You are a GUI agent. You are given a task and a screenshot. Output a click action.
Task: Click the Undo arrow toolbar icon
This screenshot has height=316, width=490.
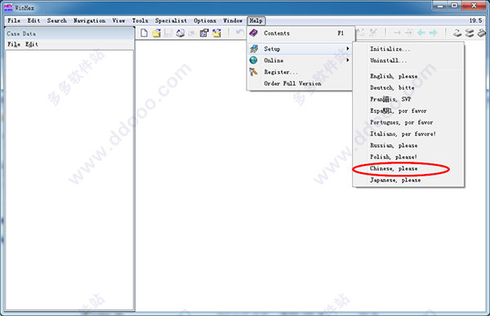[x=240, y=33]
